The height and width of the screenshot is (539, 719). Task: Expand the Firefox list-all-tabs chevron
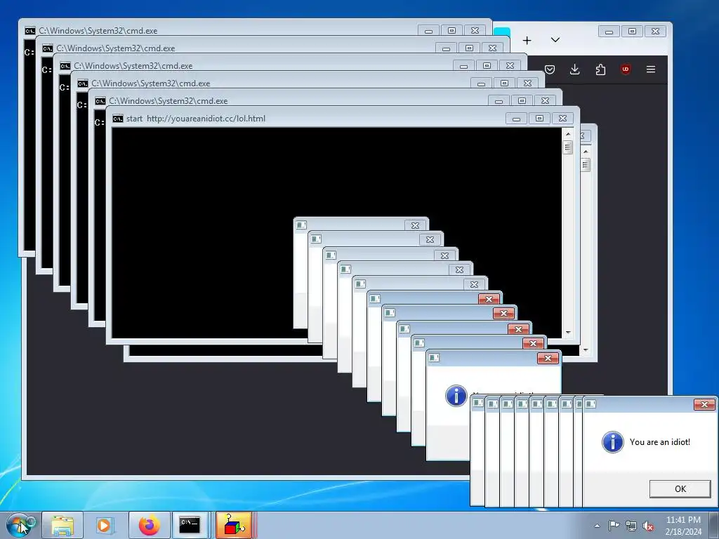pos(555,40)
